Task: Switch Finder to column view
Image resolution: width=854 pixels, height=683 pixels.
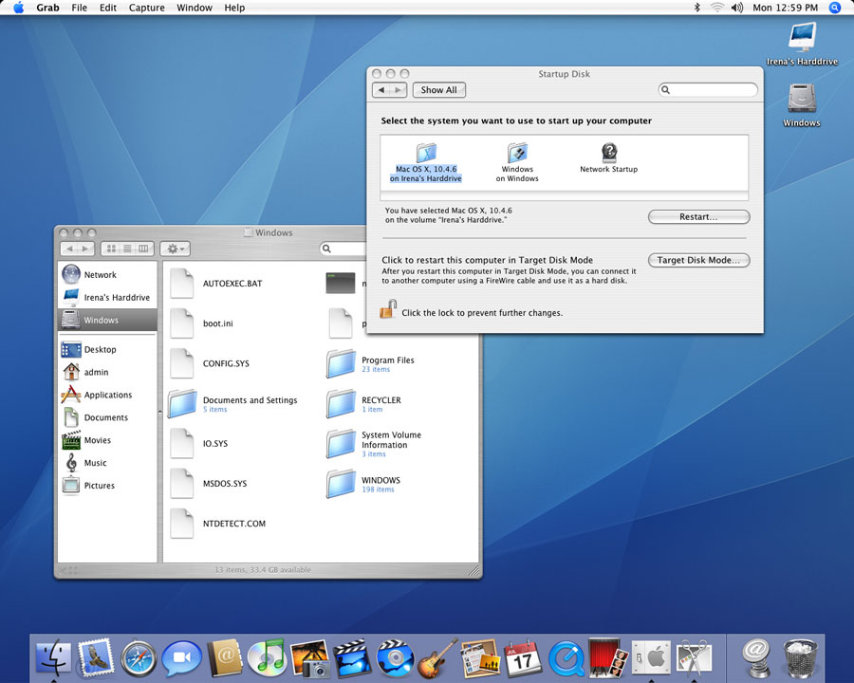Action: (144, 249)
